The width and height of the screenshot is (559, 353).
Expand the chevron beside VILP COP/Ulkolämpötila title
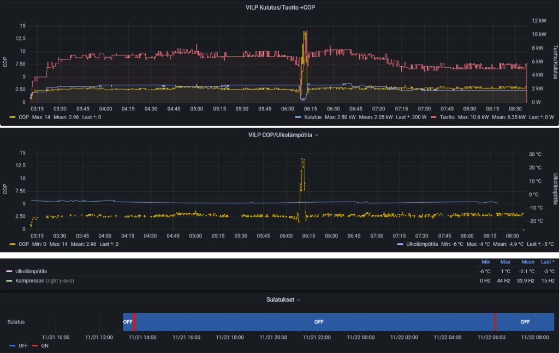tap(317, 135)
